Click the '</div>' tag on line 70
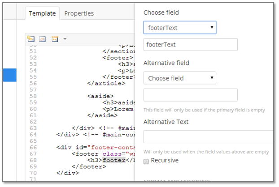This screenshot has width=279, height=187. click(68, 173)
